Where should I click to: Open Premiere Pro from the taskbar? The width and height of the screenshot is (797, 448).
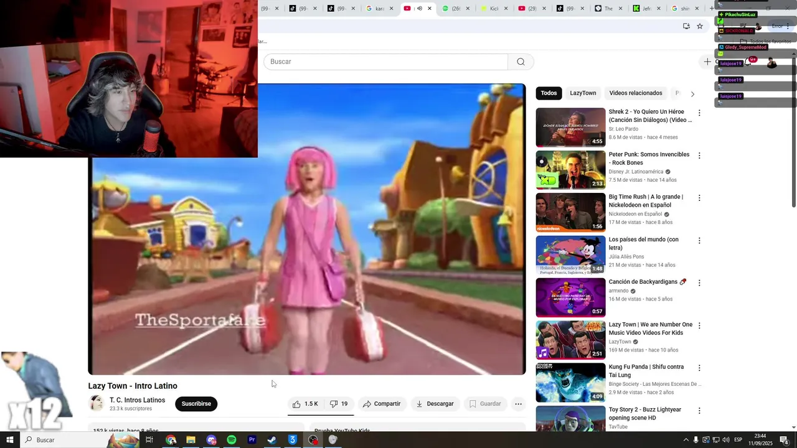coord(252,440)
